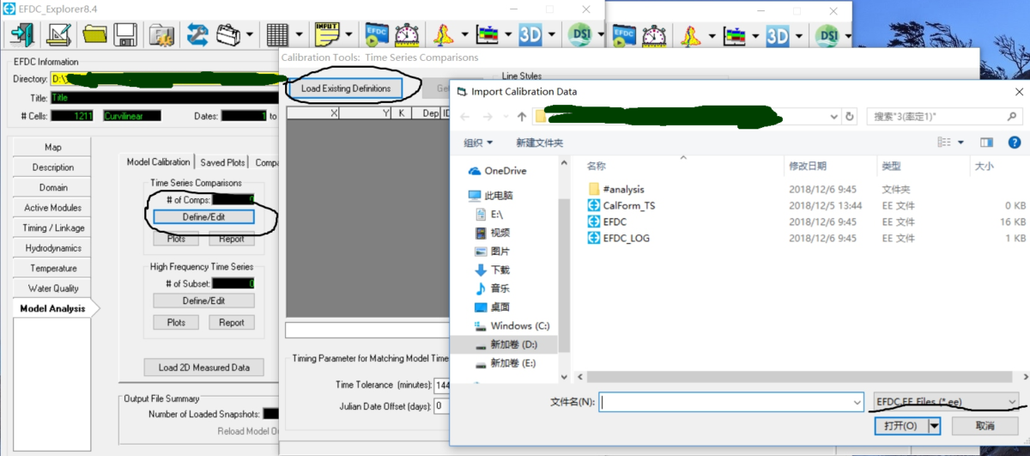
Task: Switch to the Saved Plots tab
Action: pos(223,162)
